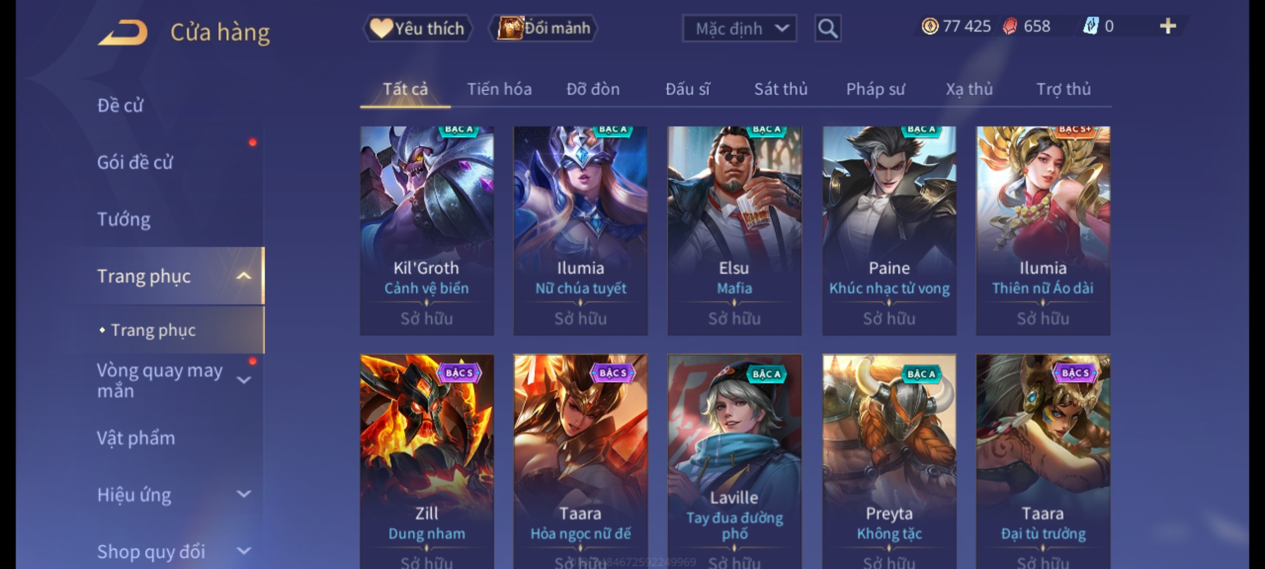The width and height of the screenshot is (1265, 569).
Task: Open the search magnifier icon
Action: point(828,28)
